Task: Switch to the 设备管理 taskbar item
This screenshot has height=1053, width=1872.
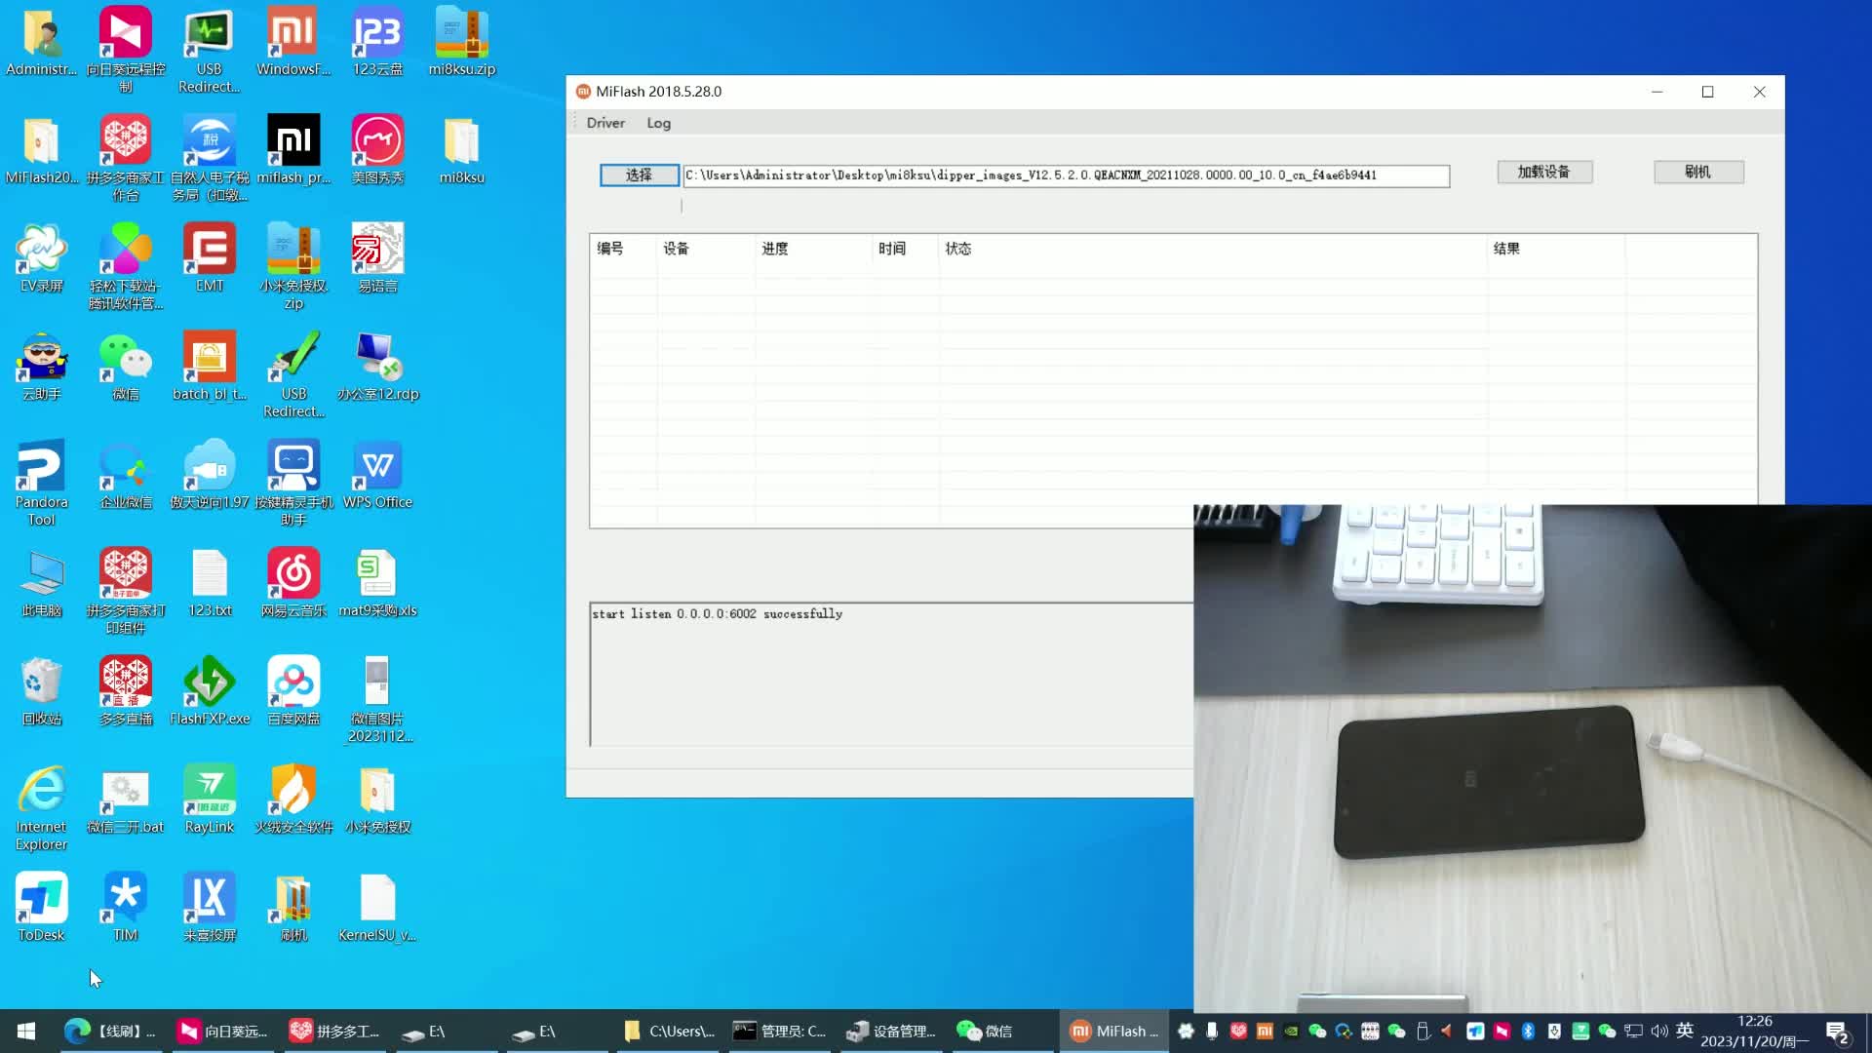Action: (891, 1031)
